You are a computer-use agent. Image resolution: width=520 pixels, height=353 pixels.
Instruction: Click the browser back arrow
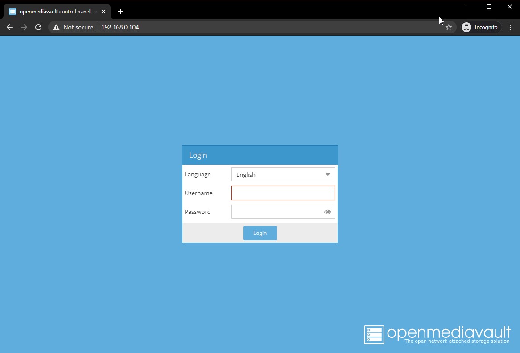pyautogui.click(x=10, y=27)
